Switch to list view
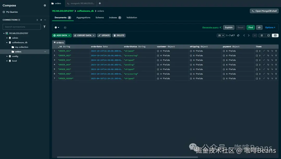The height and width of the screenshot is (159, 281). (262, 35)
